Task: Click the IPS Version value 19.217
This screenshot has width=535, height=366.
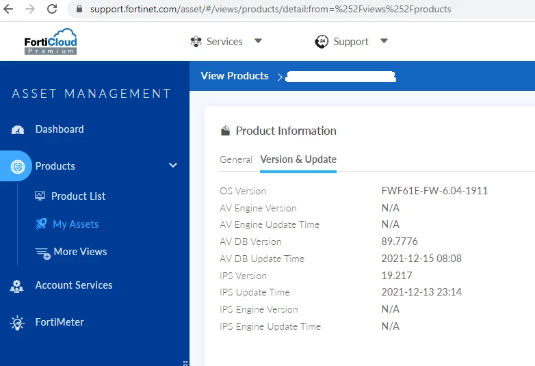Action: (397, 275)
